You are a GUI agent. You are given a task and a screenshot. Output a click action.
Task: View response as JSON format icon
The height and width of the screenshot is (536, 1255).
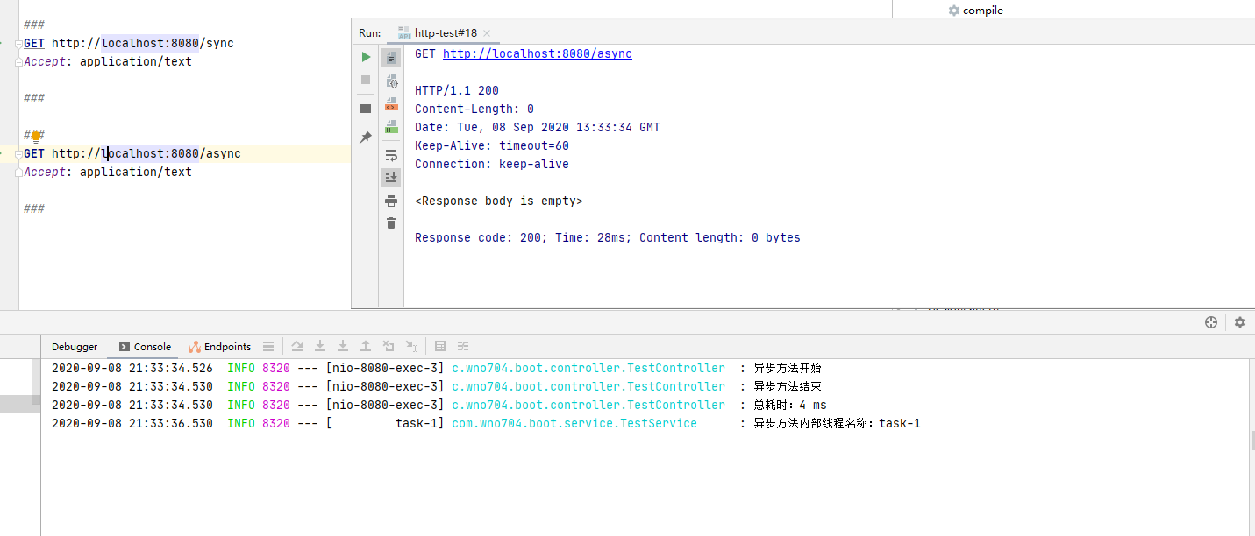391,81
